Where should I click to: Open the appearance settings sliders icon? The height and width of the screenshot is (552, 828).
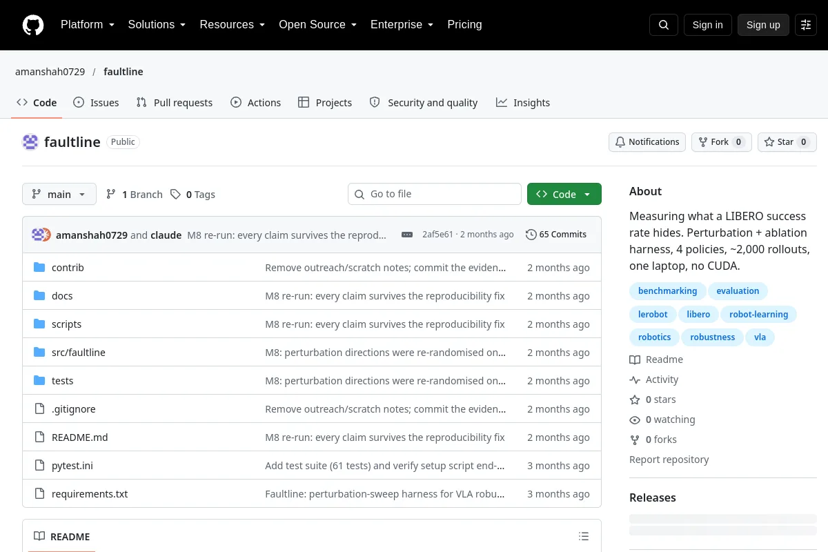tap(806, 25)
